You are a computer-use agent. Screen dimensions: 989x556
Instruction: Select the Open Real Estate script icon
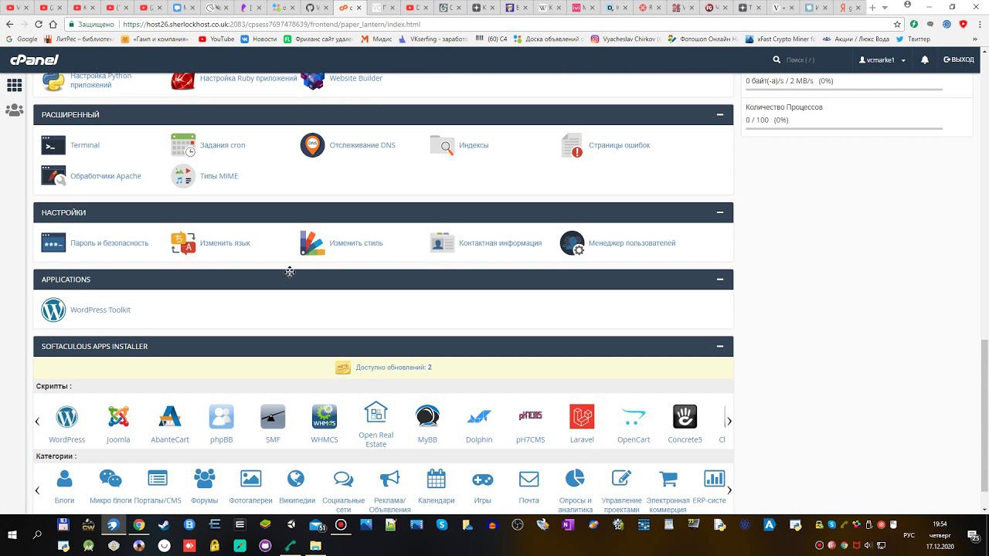376,412
